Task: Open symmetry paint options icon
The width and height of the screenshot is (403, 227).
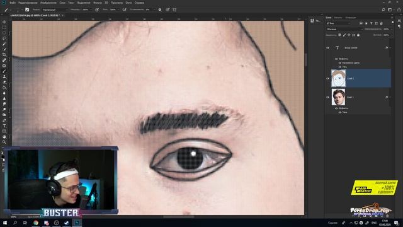Action: tap(174, 9)
